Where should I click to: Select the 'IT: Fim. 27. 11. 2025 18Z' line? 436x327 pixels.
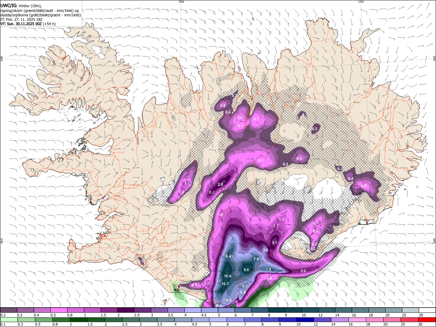21,19
